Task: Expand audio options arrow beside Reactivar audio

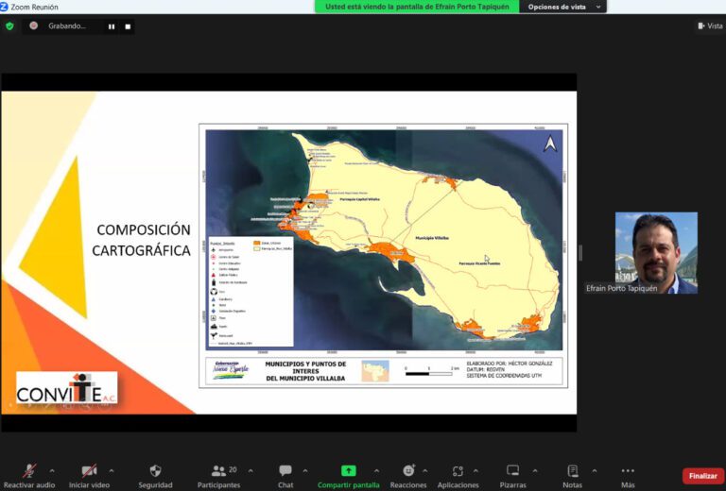Action: [x=52, y=469]
